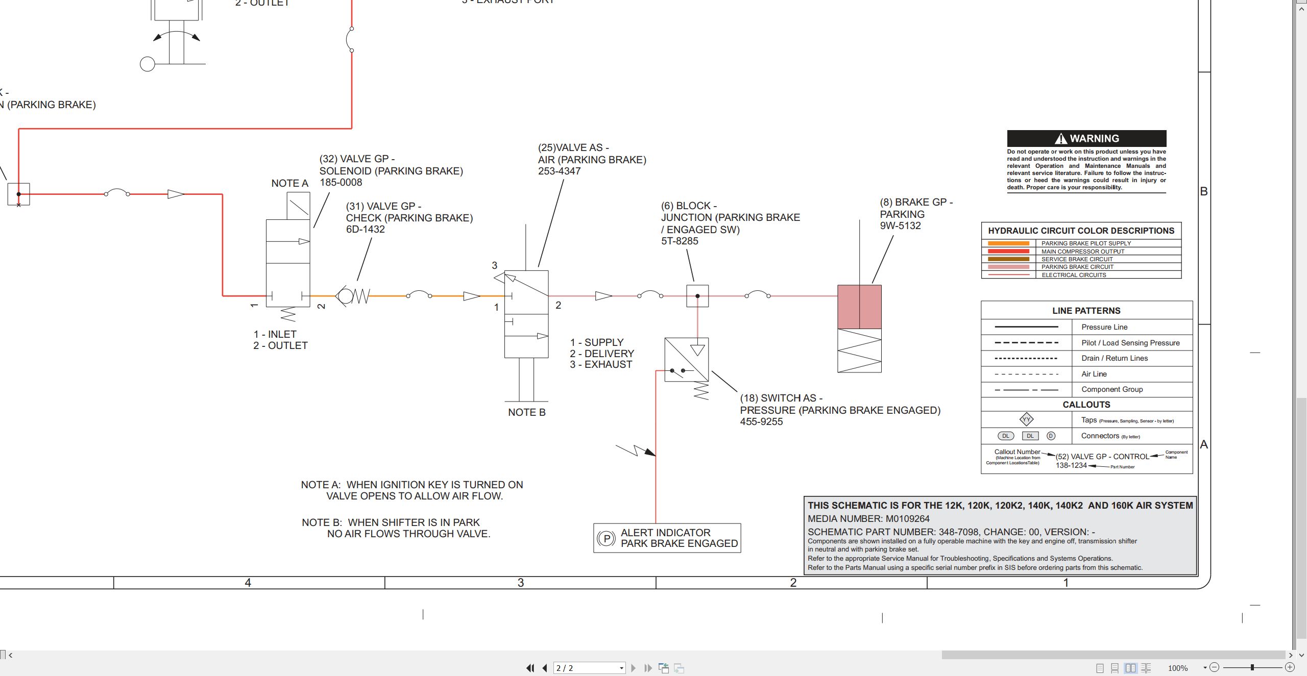This screenshot has width=1307, height=676.
Task: Click the ALERT INDICATOR PARK BRAKE ENGAGED box
Action: pyautogui.click(x=667, y=538)
